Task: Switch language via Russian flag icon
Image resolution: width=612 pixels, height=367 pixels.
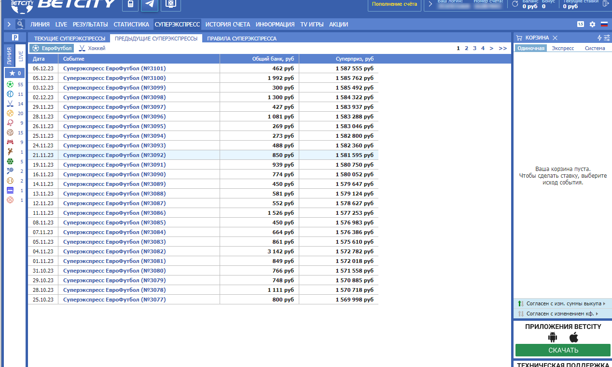Action: click(x=604, y=24)
